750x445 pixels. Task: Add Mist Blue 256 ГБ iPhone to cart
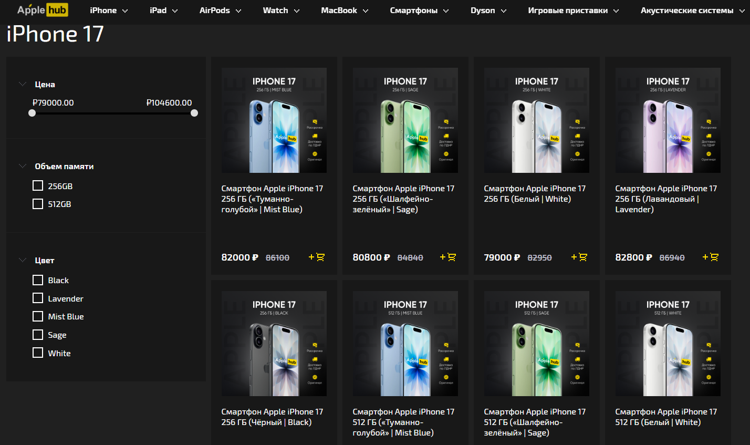click(317, 257)
